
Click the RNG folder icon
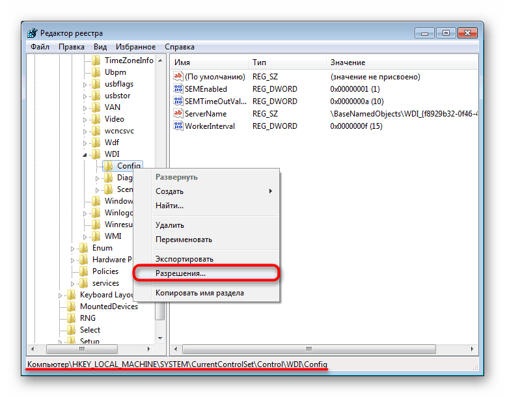click(71, 318)
